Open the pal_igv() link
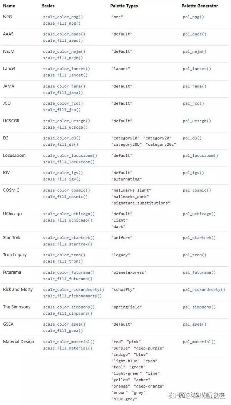This screenshot has width=231, height=405. [x=193, y=173]
